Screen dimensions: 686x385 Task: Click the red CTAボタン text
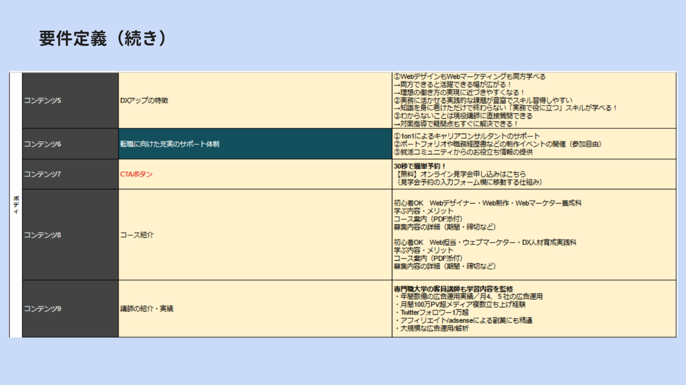point(136,174)
